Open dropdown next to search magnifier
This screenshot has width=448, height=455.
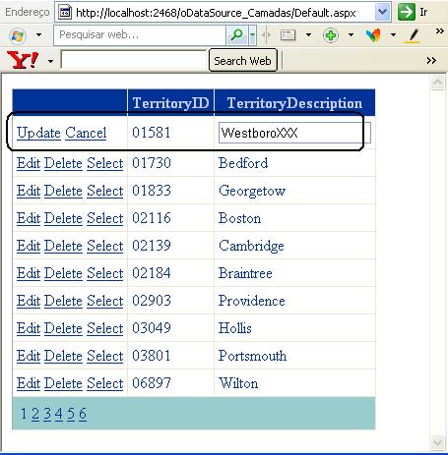click(x=252, y=34)
